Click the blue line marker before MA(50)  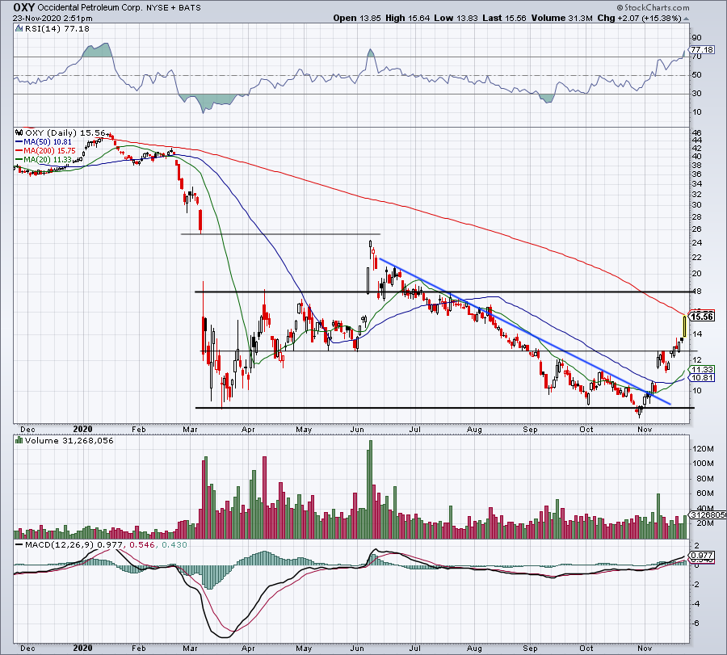(x=19, y=142)
